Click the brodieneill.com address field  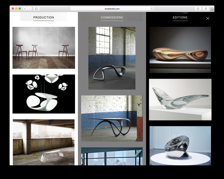click(112, 9)
